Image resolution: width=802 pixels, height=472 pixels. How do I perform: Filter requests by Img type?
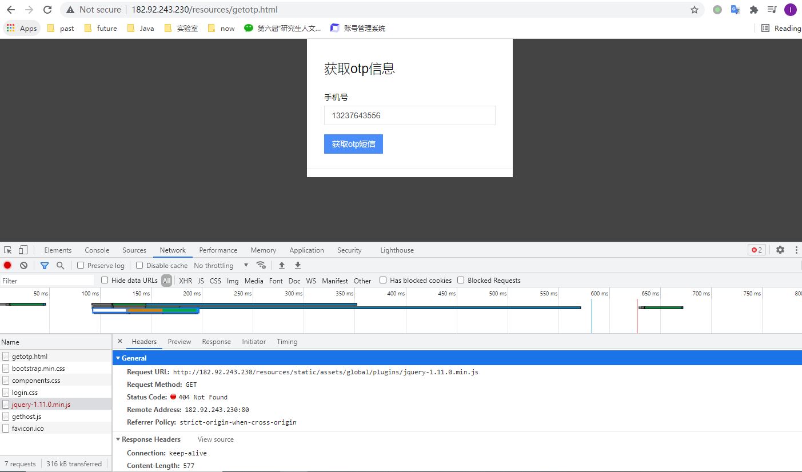point(233,281)
